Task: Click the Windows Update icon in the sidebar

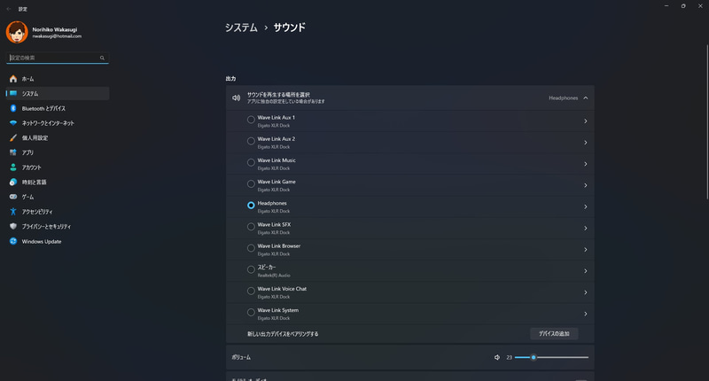Action: [13, 241]
